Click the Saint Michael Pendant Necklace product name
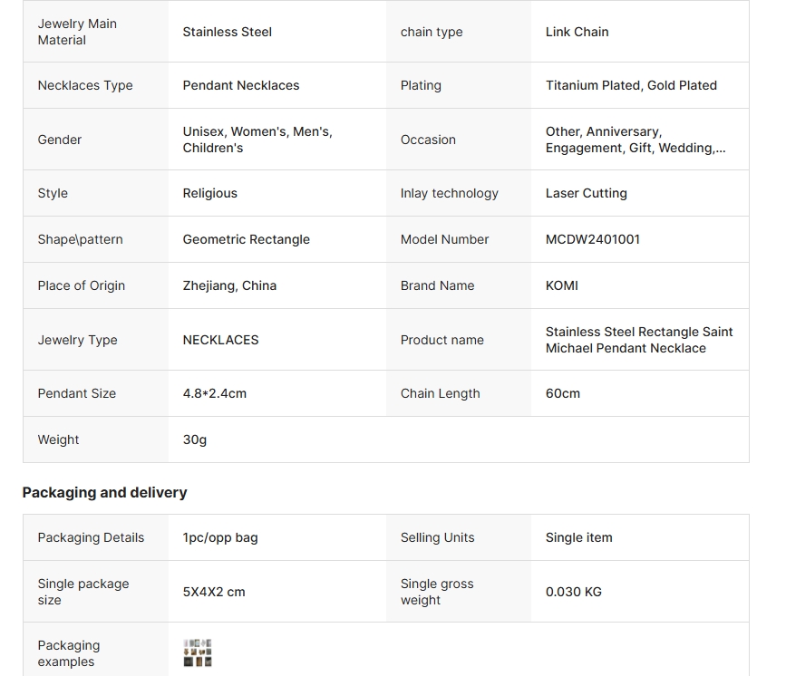This screenshot has width=786, height=676. coord(638,340)
